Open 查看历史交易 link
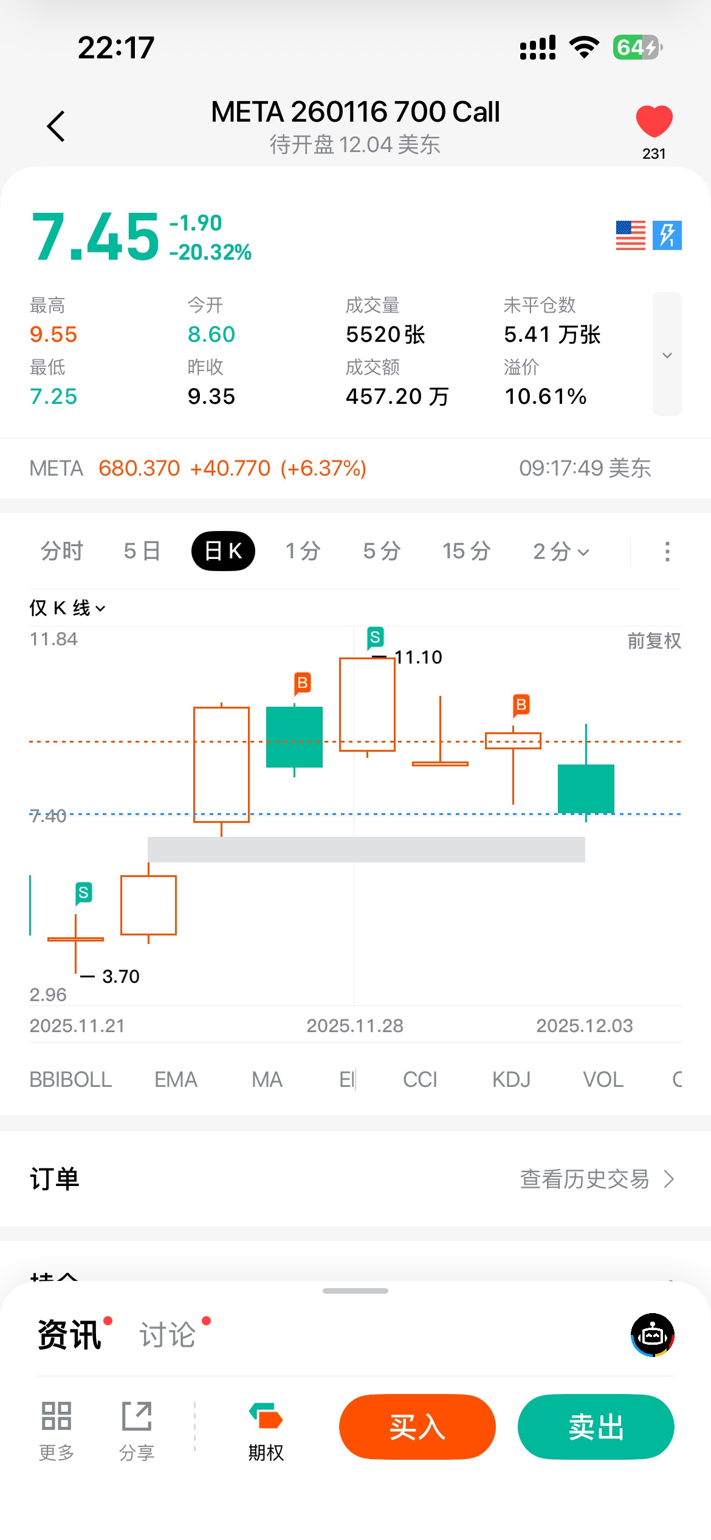 point(597,1179)
